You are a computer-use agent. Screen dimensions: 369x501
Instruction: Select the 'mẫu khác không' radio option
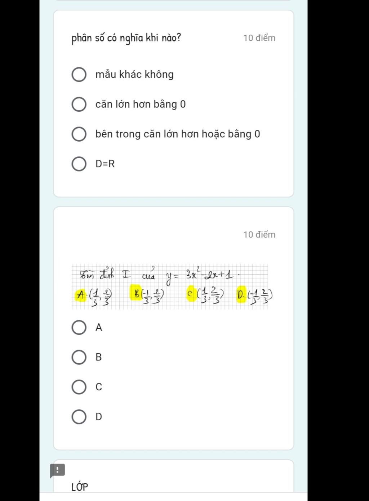[x=79, y=75]
